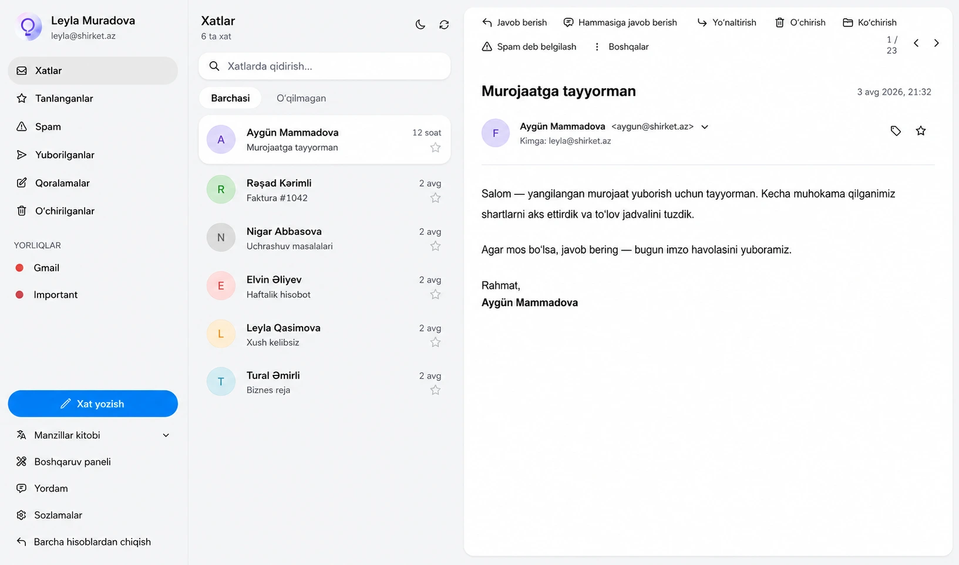
Task: Go to the Yuborilganlar folder
Action: [x=93, y=155]
